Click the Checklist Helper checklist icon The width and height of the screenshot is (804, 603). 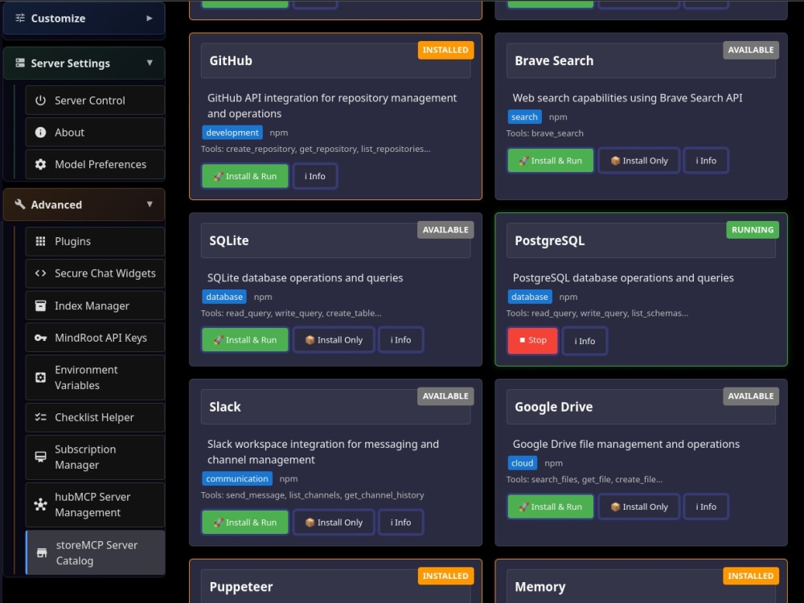tap(40, 417)
